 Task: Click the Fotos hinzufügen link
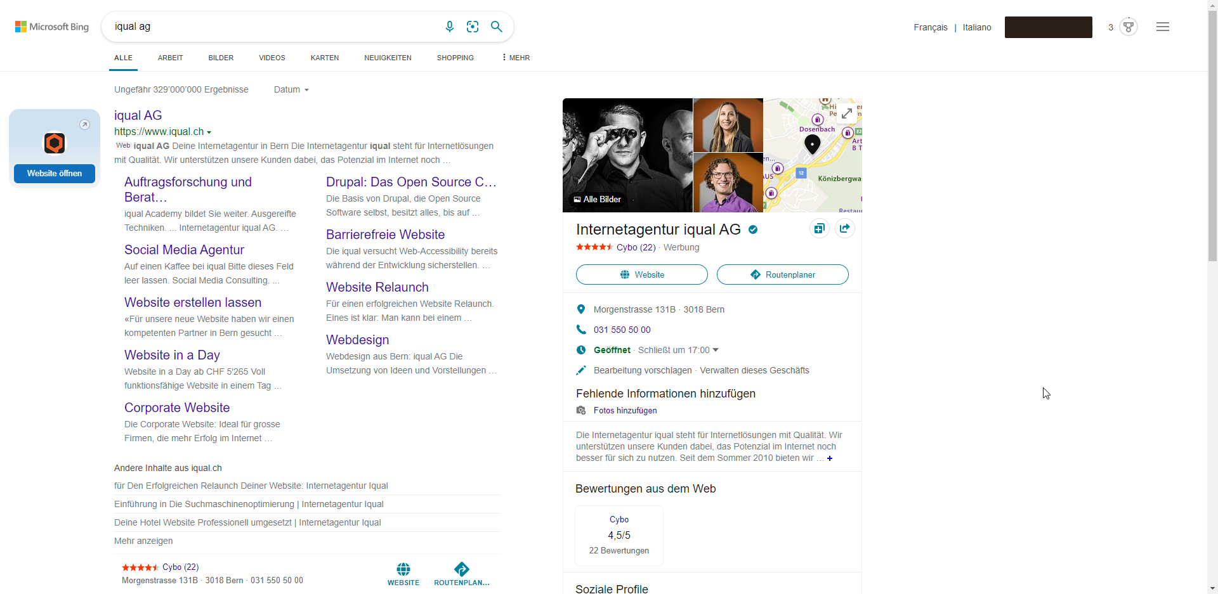[625, 411]
